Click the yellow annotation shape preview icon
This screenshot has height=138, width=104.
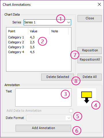87,97
